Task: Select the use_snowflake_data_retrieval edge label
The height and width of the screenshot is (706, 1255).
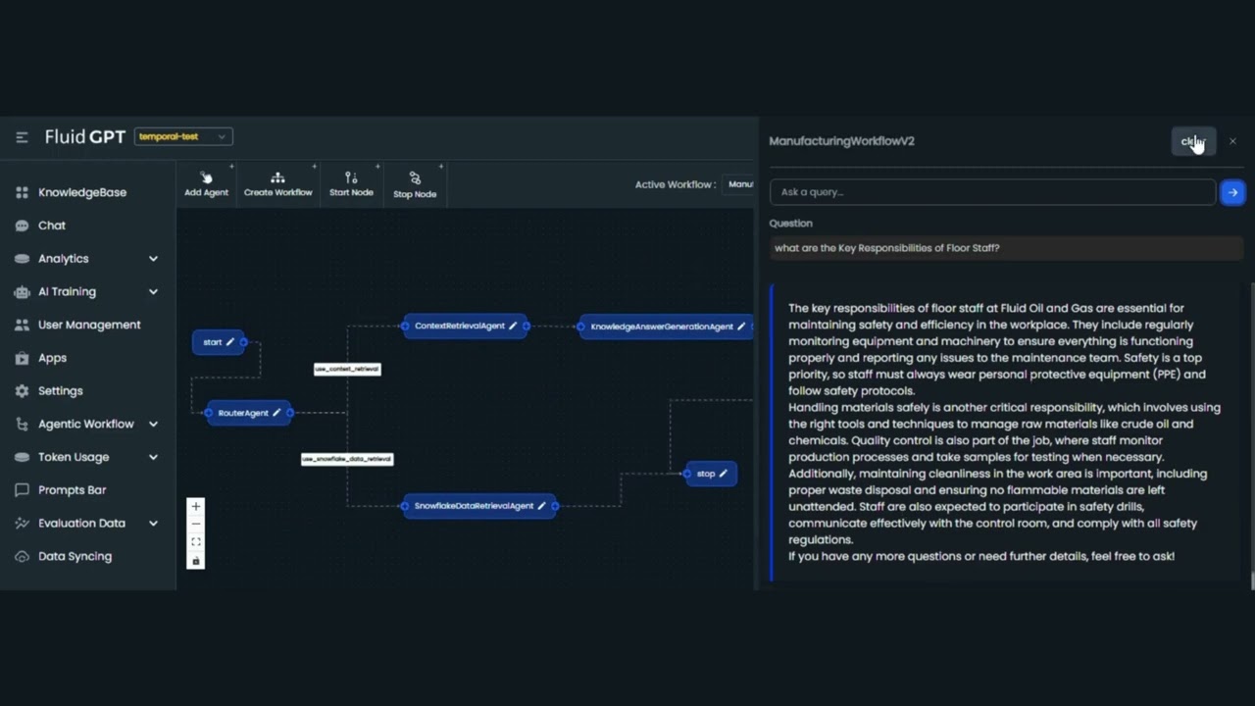Action: click(347, 459)
